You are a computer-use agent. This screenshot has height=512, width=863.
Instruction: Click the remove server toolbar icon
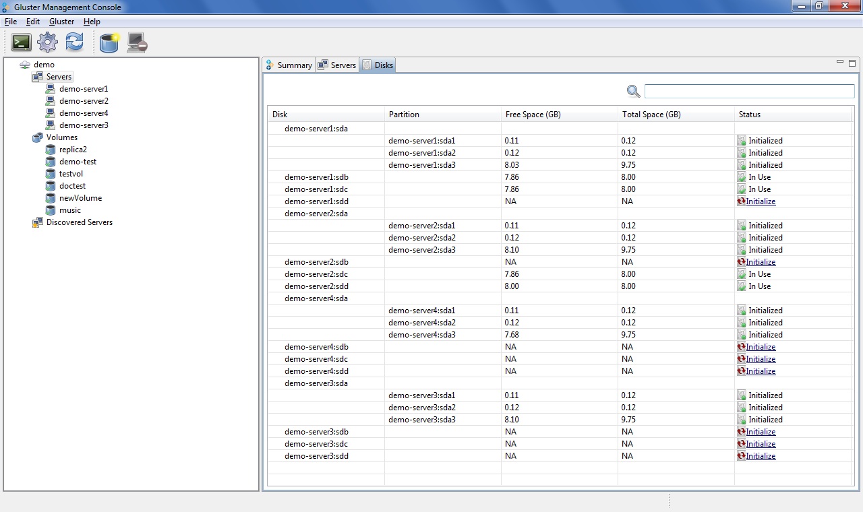137,42
